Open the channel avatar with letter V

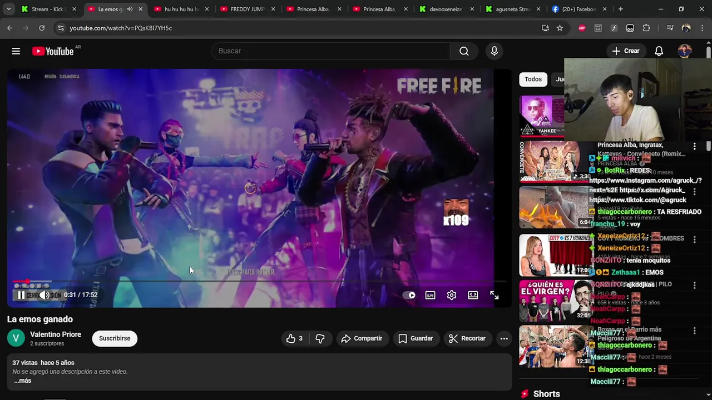(x=16, y=338)
